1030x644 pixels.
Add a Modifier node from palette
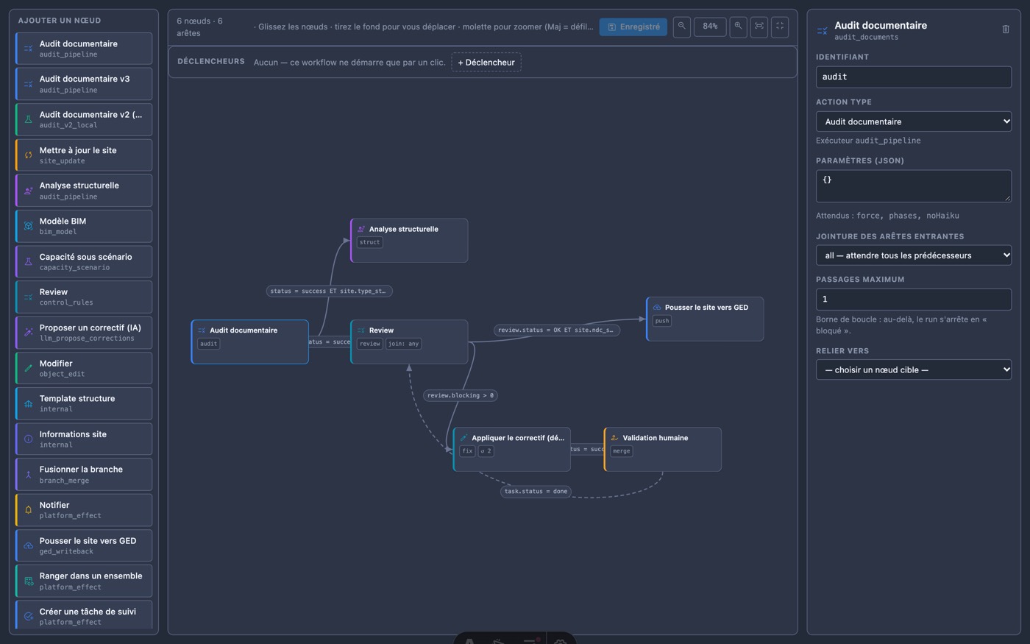pyautogui.click(x=84, y=368)
